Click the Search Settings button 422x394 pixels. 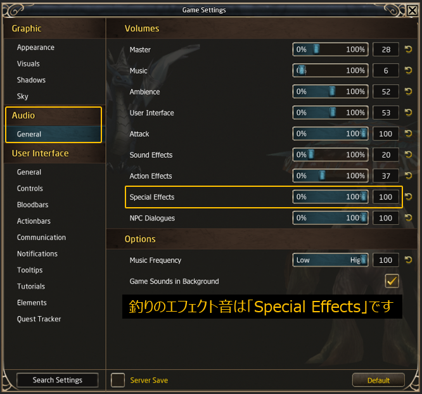[x=57, y=380]
